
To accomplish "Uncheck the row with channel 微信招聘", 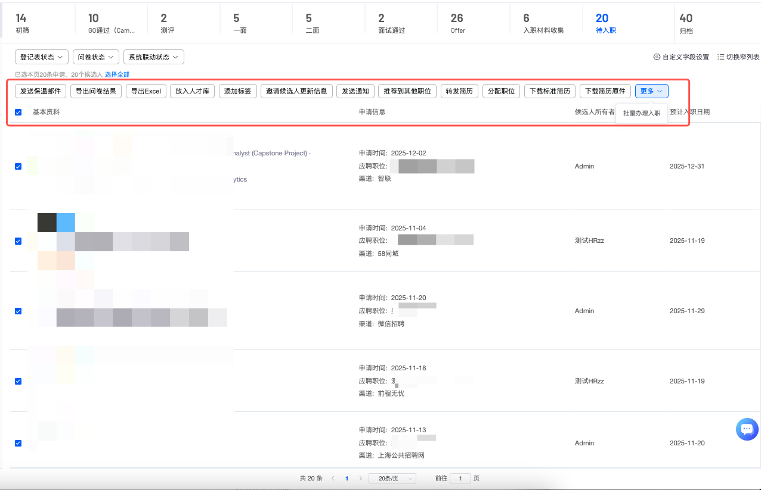I will coord(18,311).
